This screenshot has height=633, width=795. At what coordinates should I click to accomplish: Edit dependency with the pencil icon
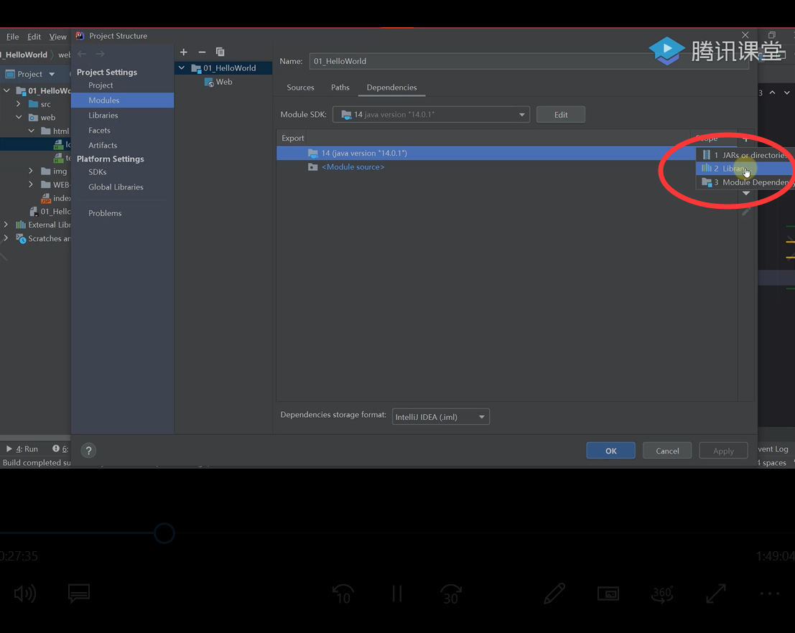pyautogui.click(x=746, y=211)
